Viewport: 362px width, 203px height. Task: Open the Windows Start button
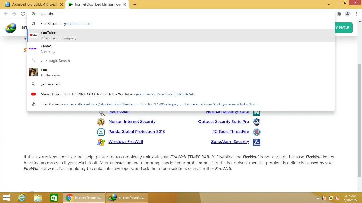click(x=7, y=198)
